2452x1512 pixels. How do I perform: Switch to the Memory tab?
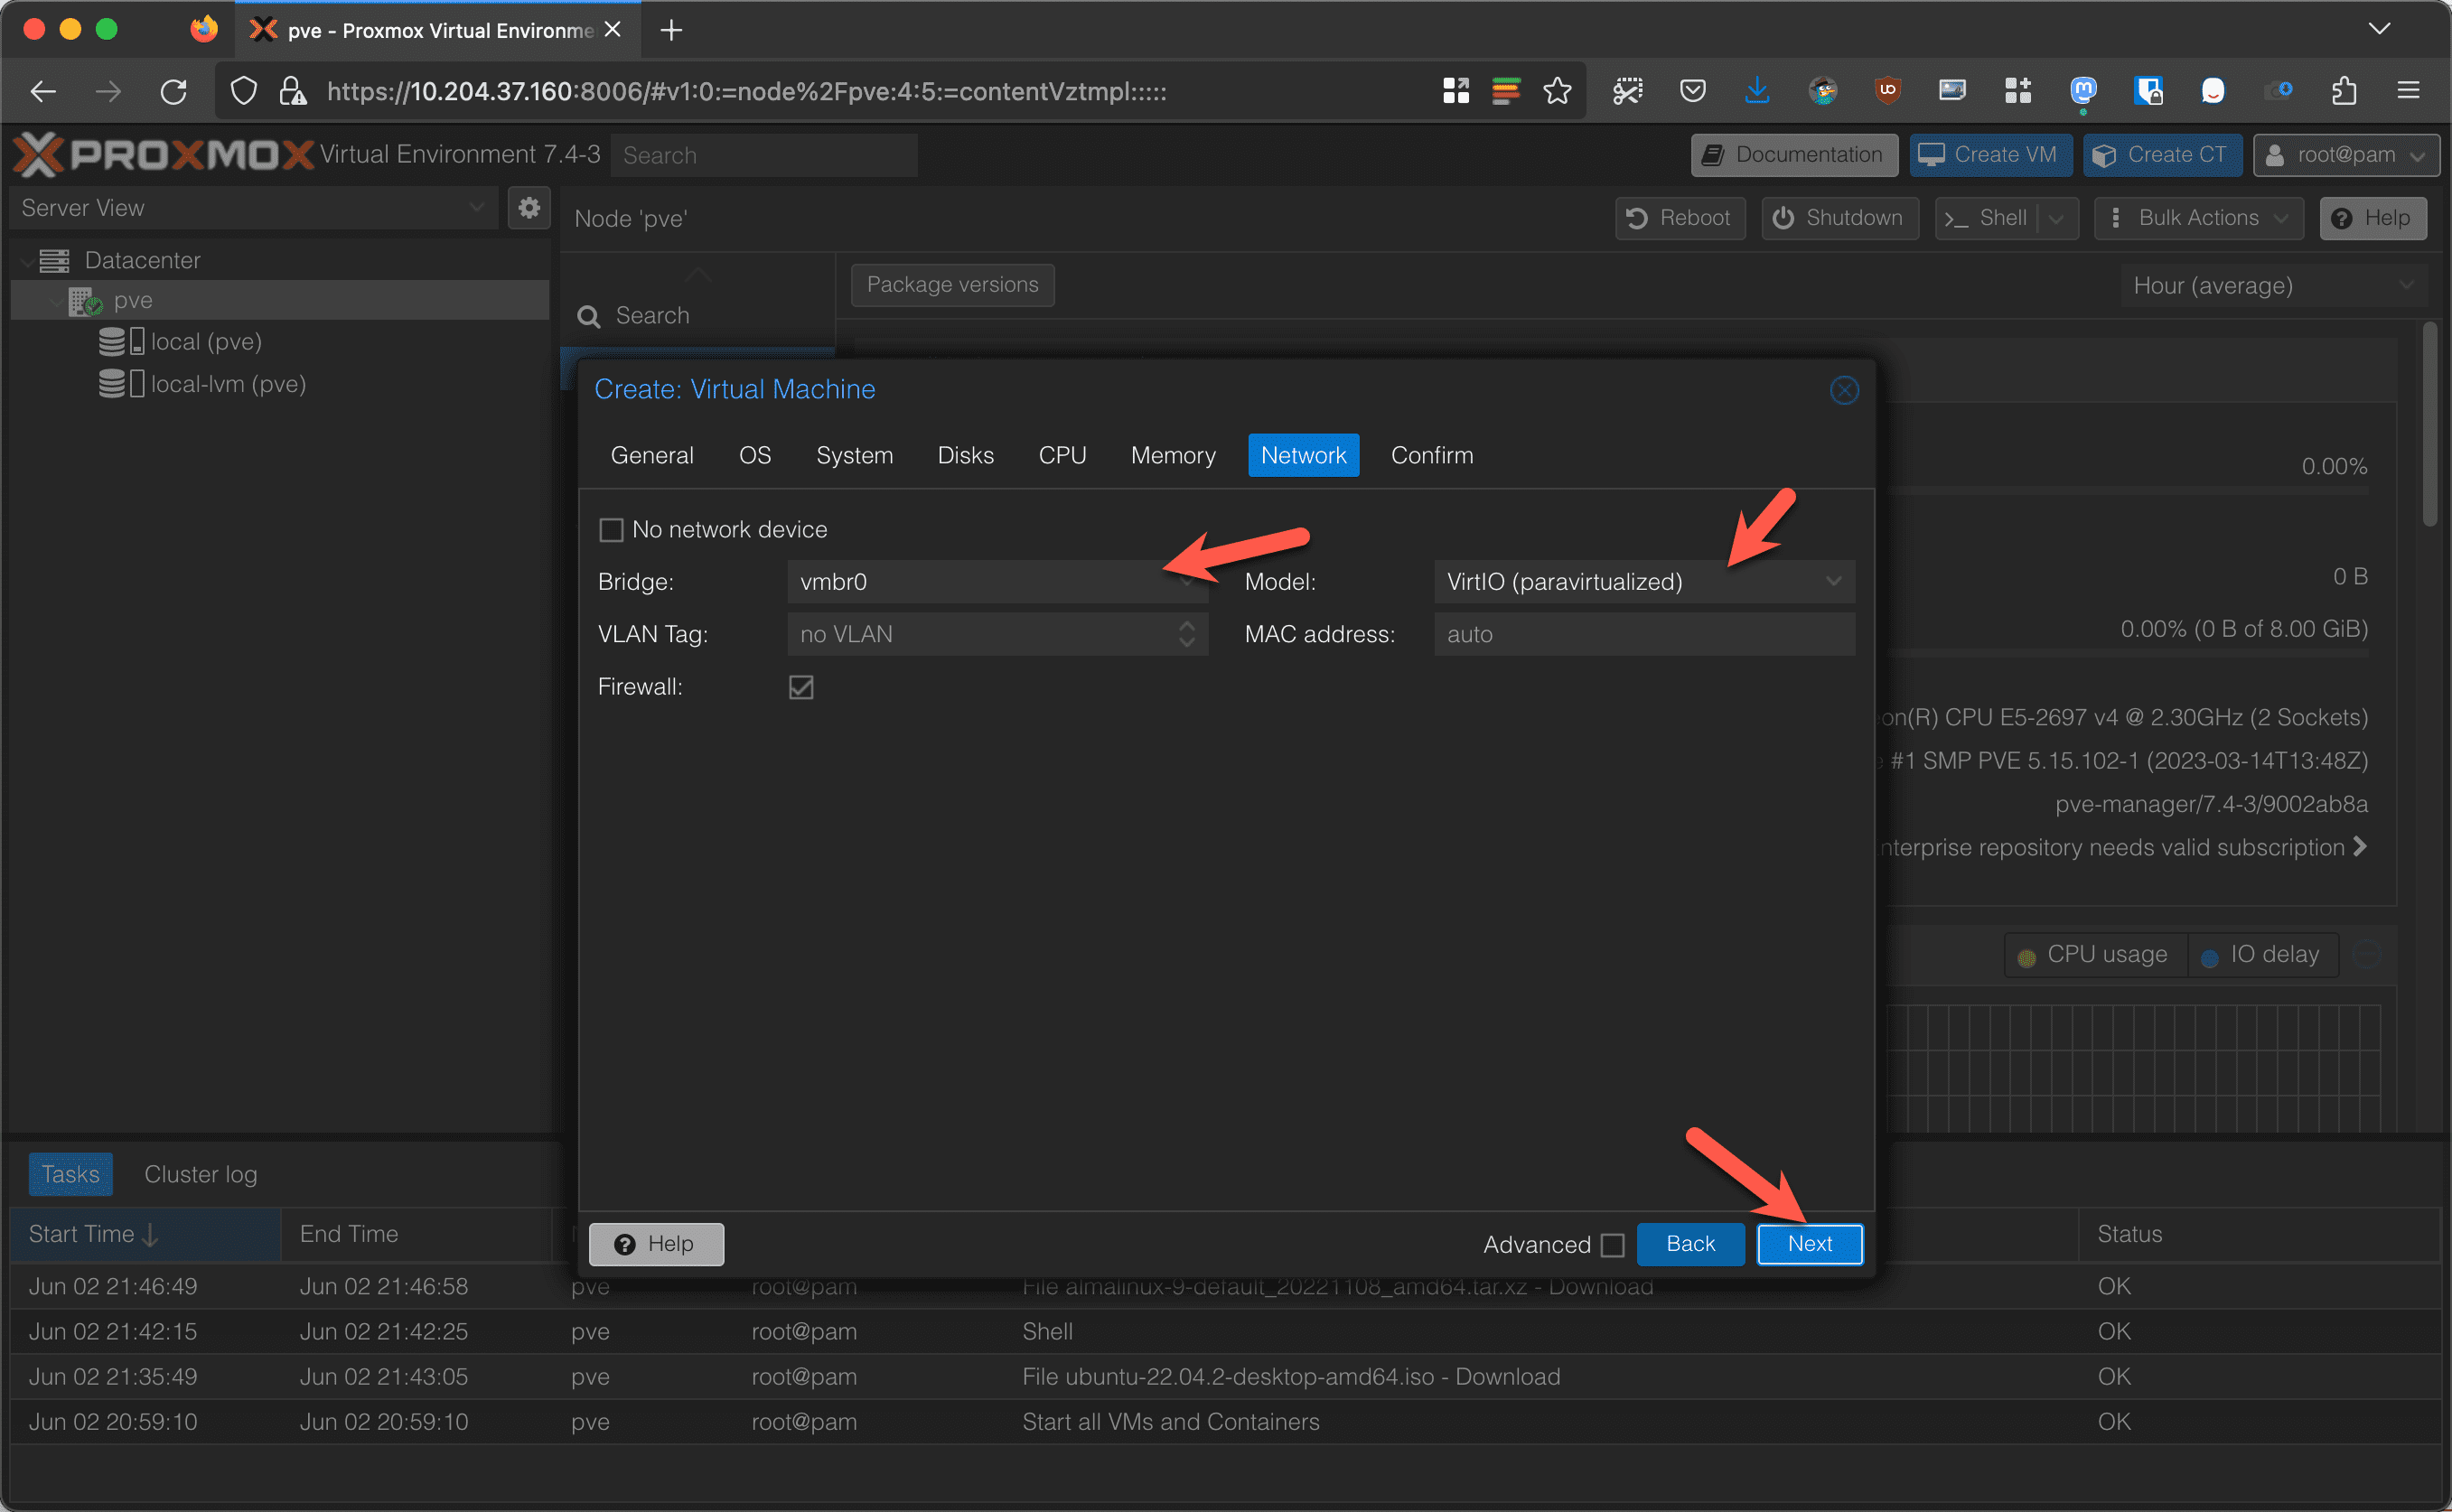pos(1173,455)
